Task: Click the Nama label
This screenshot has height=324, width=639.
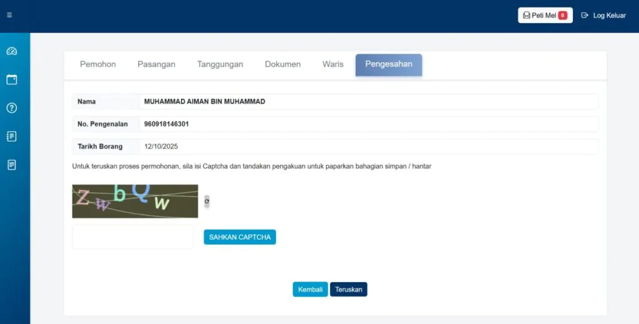Action: [86, 102]
